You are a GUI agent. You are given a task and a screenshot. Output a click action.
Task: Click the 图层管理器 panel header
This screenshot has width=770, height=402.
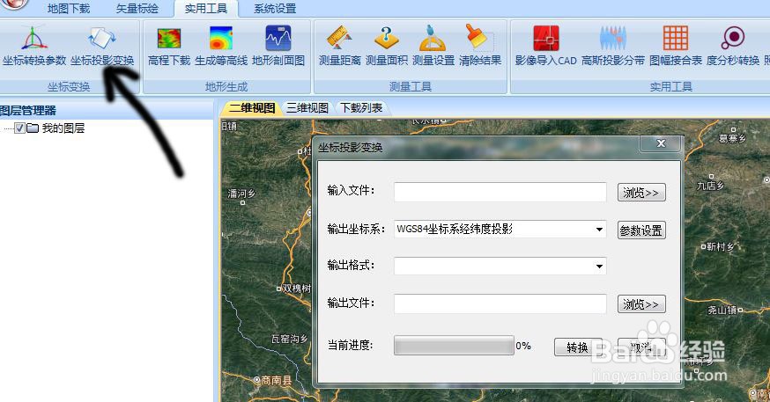[107, 110]
